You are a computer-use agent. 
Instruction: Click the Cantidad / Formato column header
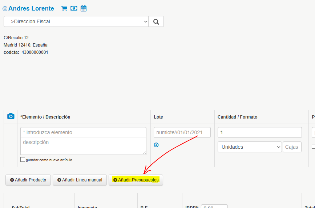pyautogui.click(x=238, y=117)
